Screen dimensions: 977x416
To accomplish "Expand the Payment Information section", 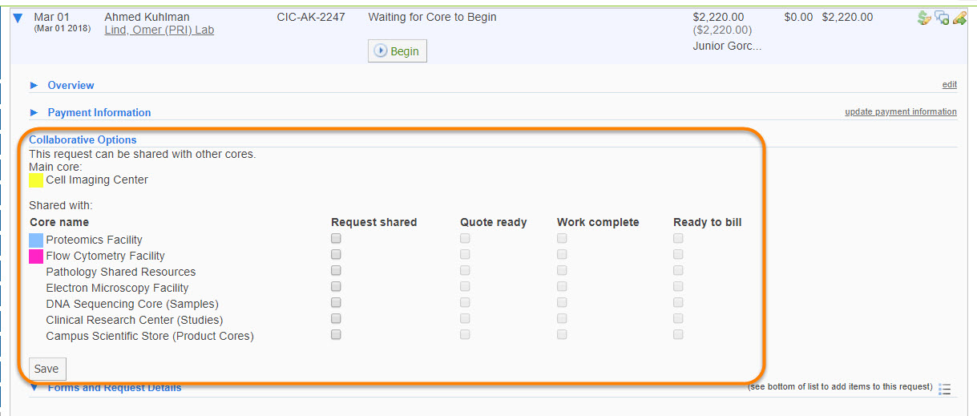I will coord(34,112).
